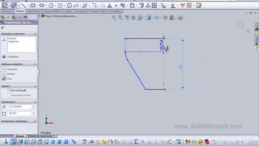Switch to the Superfícies tab
The image size is (259, 146).
(x=34, y=11)
